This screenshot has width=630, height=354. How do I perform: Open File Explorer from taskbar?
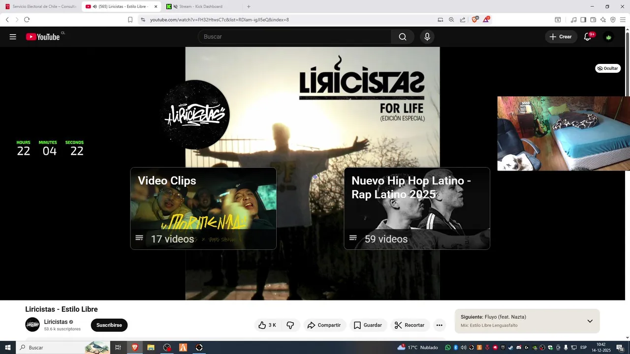coord(151,348)
